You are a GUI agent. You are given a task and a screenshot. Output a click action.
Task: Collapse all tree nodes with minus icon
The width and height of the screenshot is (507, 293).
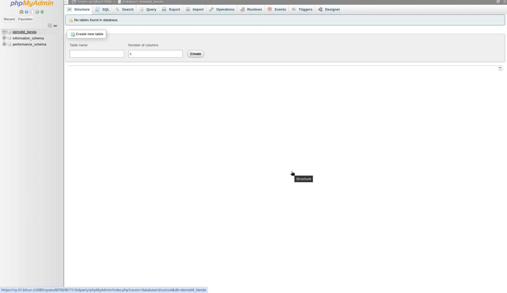[x=50, y=26]
